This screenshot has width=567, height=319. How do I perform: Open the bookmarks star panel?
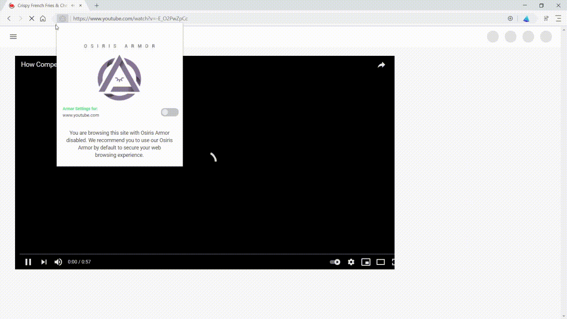click(x=546, y=19)
